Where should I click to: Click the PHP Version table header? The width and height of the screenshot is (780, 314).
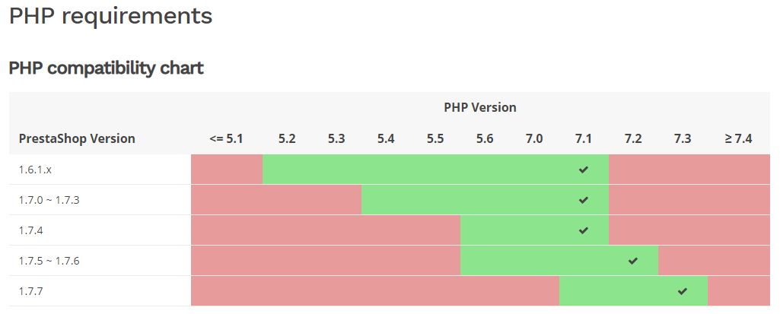coord(480,107)
